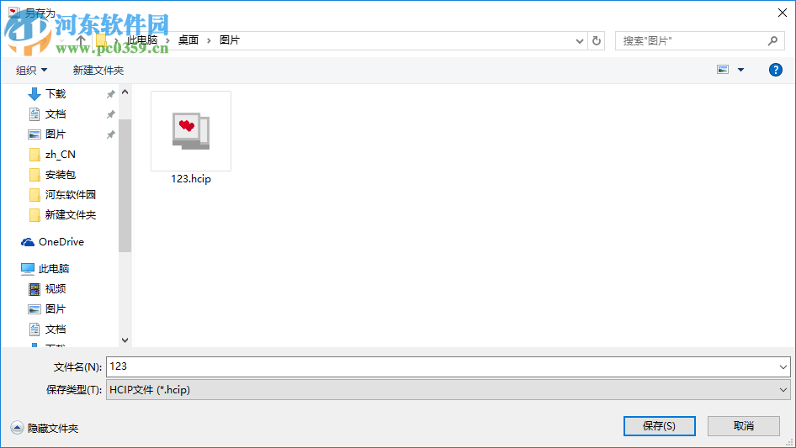Select 文档 in the quick access list
The image size is (796, 448).
tap(56, 114)
